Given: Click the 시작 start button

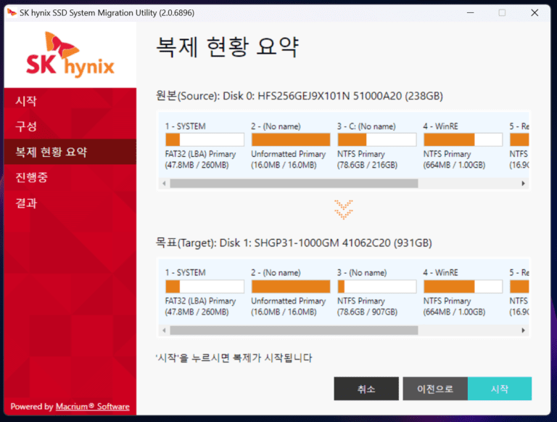Looking at the screenshot, I should (x=500, y=389).
